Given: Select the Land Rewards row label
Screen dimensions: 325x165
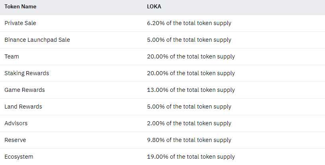Looking at the screenshot, I should pos(23,107).
